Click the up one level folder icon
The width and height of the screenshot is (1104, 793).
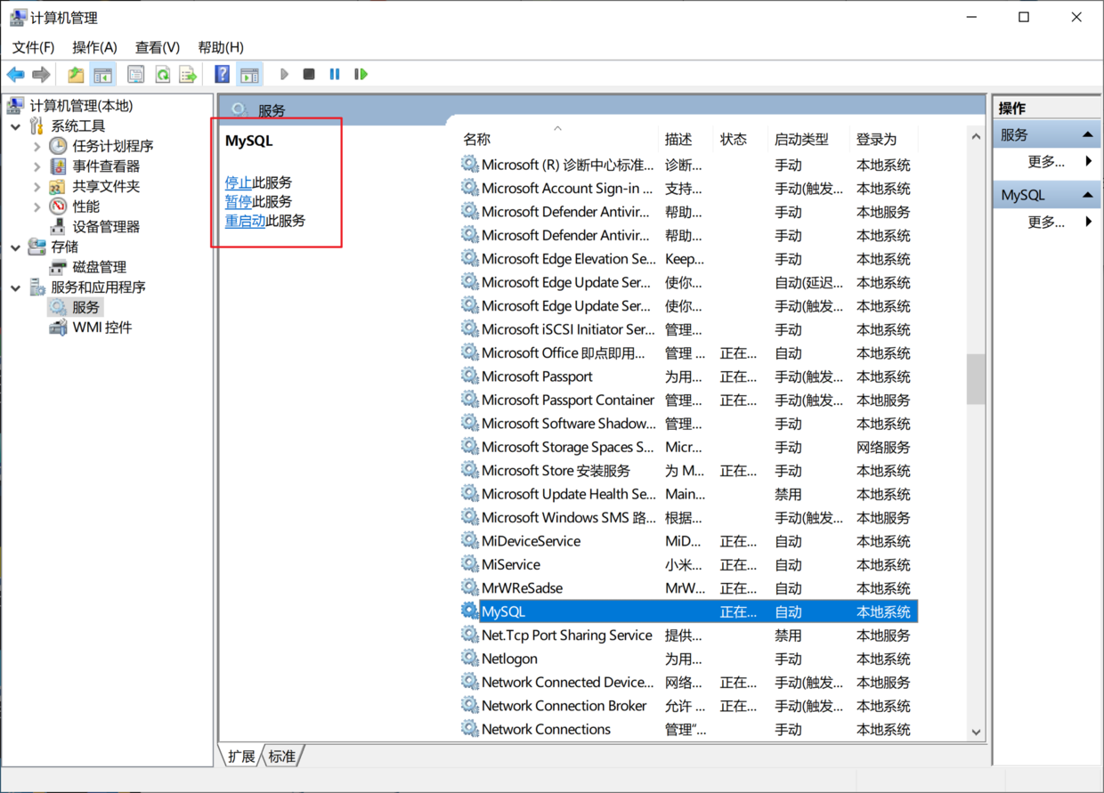tap(76, 75)
